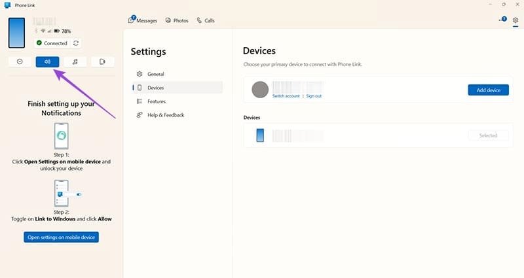524x278 pixels.
Task: Click the large phone image thumbnail
Action: [x=17, y=33]
